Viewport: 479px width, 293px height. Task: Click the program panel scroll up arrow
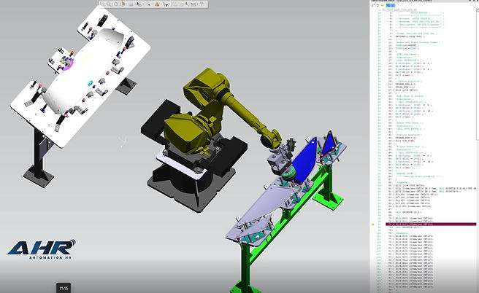click(x=477, y=9)
